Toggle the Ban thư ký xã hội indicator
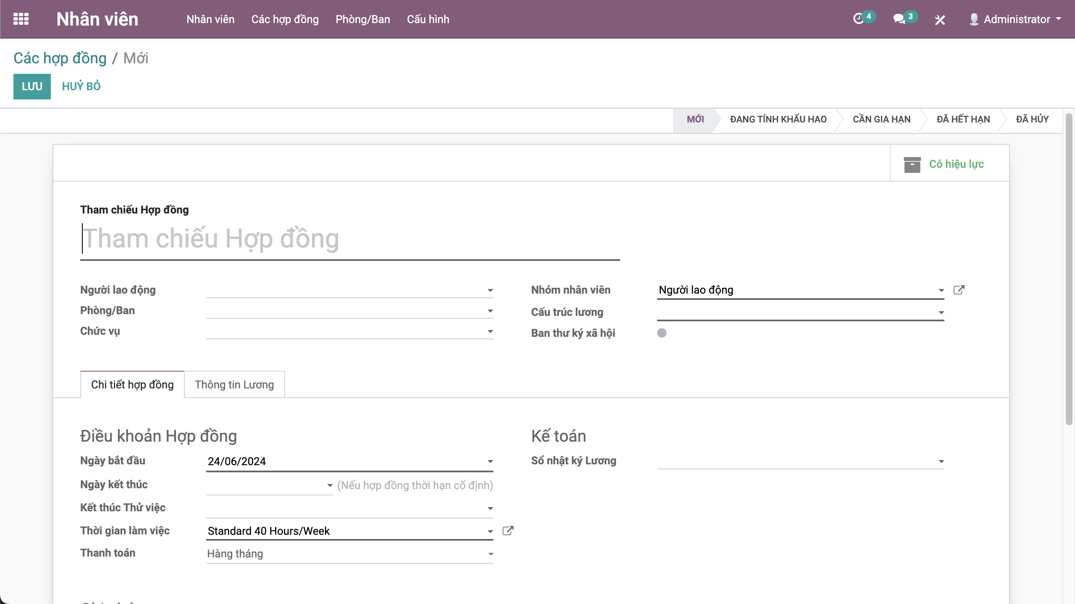 coord(662,333)
